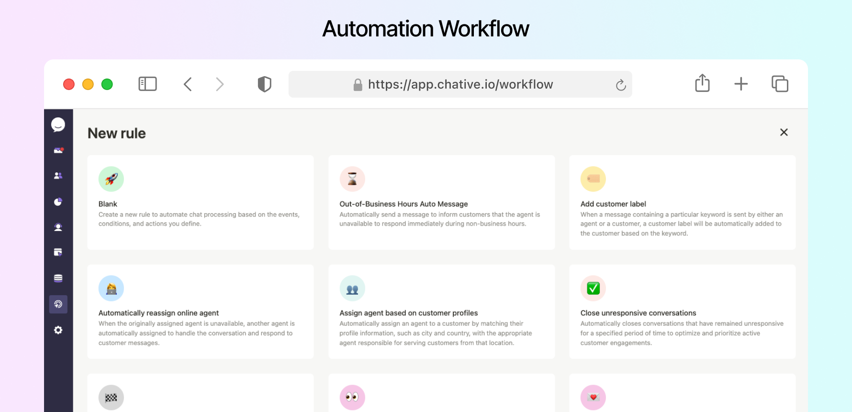Click the description about matching city and country
The image size is (852, 412).
click(x=436, y=333)
